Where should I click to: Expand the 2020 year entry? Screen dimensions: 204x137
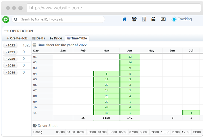pos(11,59)
